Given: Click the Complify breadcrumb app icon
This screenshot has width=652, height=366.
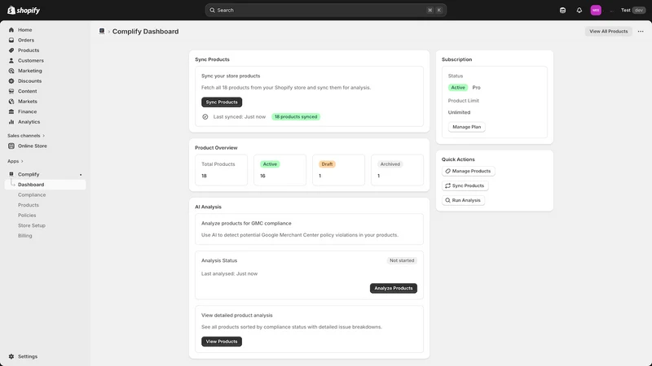Looking at the screenshot, I should point(102,31).
